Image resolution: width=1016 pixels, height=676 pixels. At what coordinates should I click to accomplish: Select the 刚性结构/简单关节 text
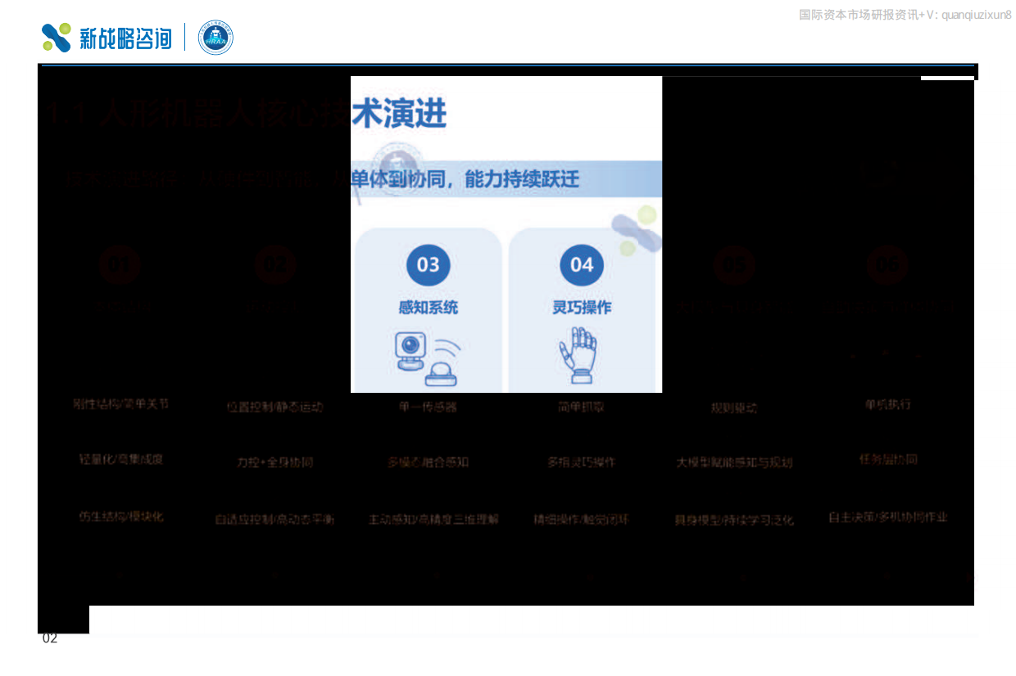(120, 403)
